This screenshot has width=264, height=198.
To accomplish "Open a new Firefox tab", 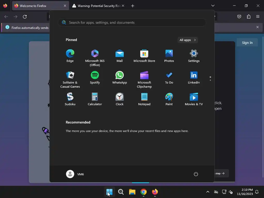I will tap(133, 6).
